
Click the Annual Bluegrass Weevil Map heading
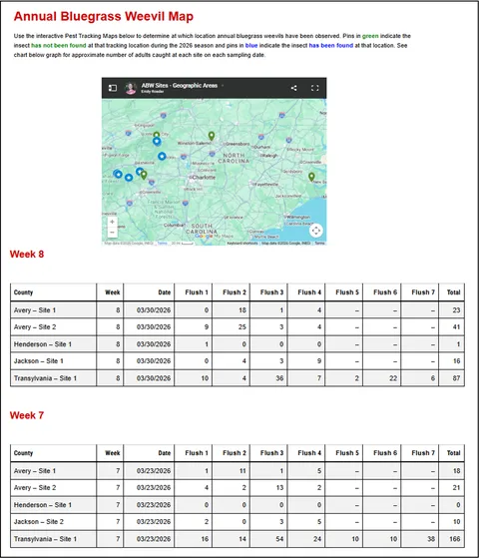[104, 16]
